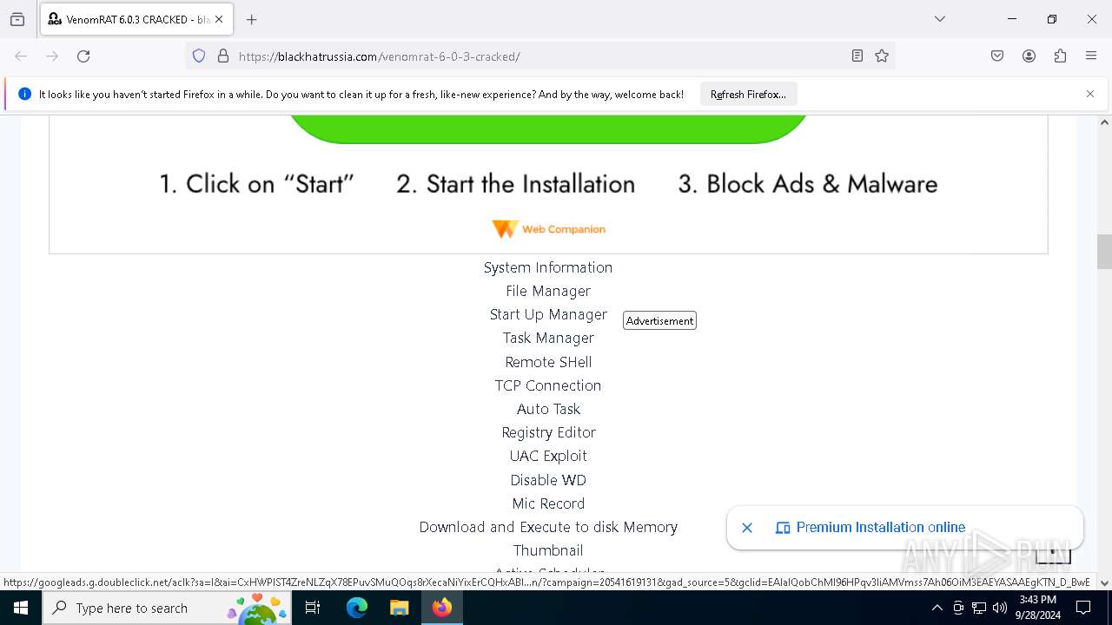The width and height of the screenshot is (1112, 625).
Task: Close the Premium Installation online ad
Action: 747,527
